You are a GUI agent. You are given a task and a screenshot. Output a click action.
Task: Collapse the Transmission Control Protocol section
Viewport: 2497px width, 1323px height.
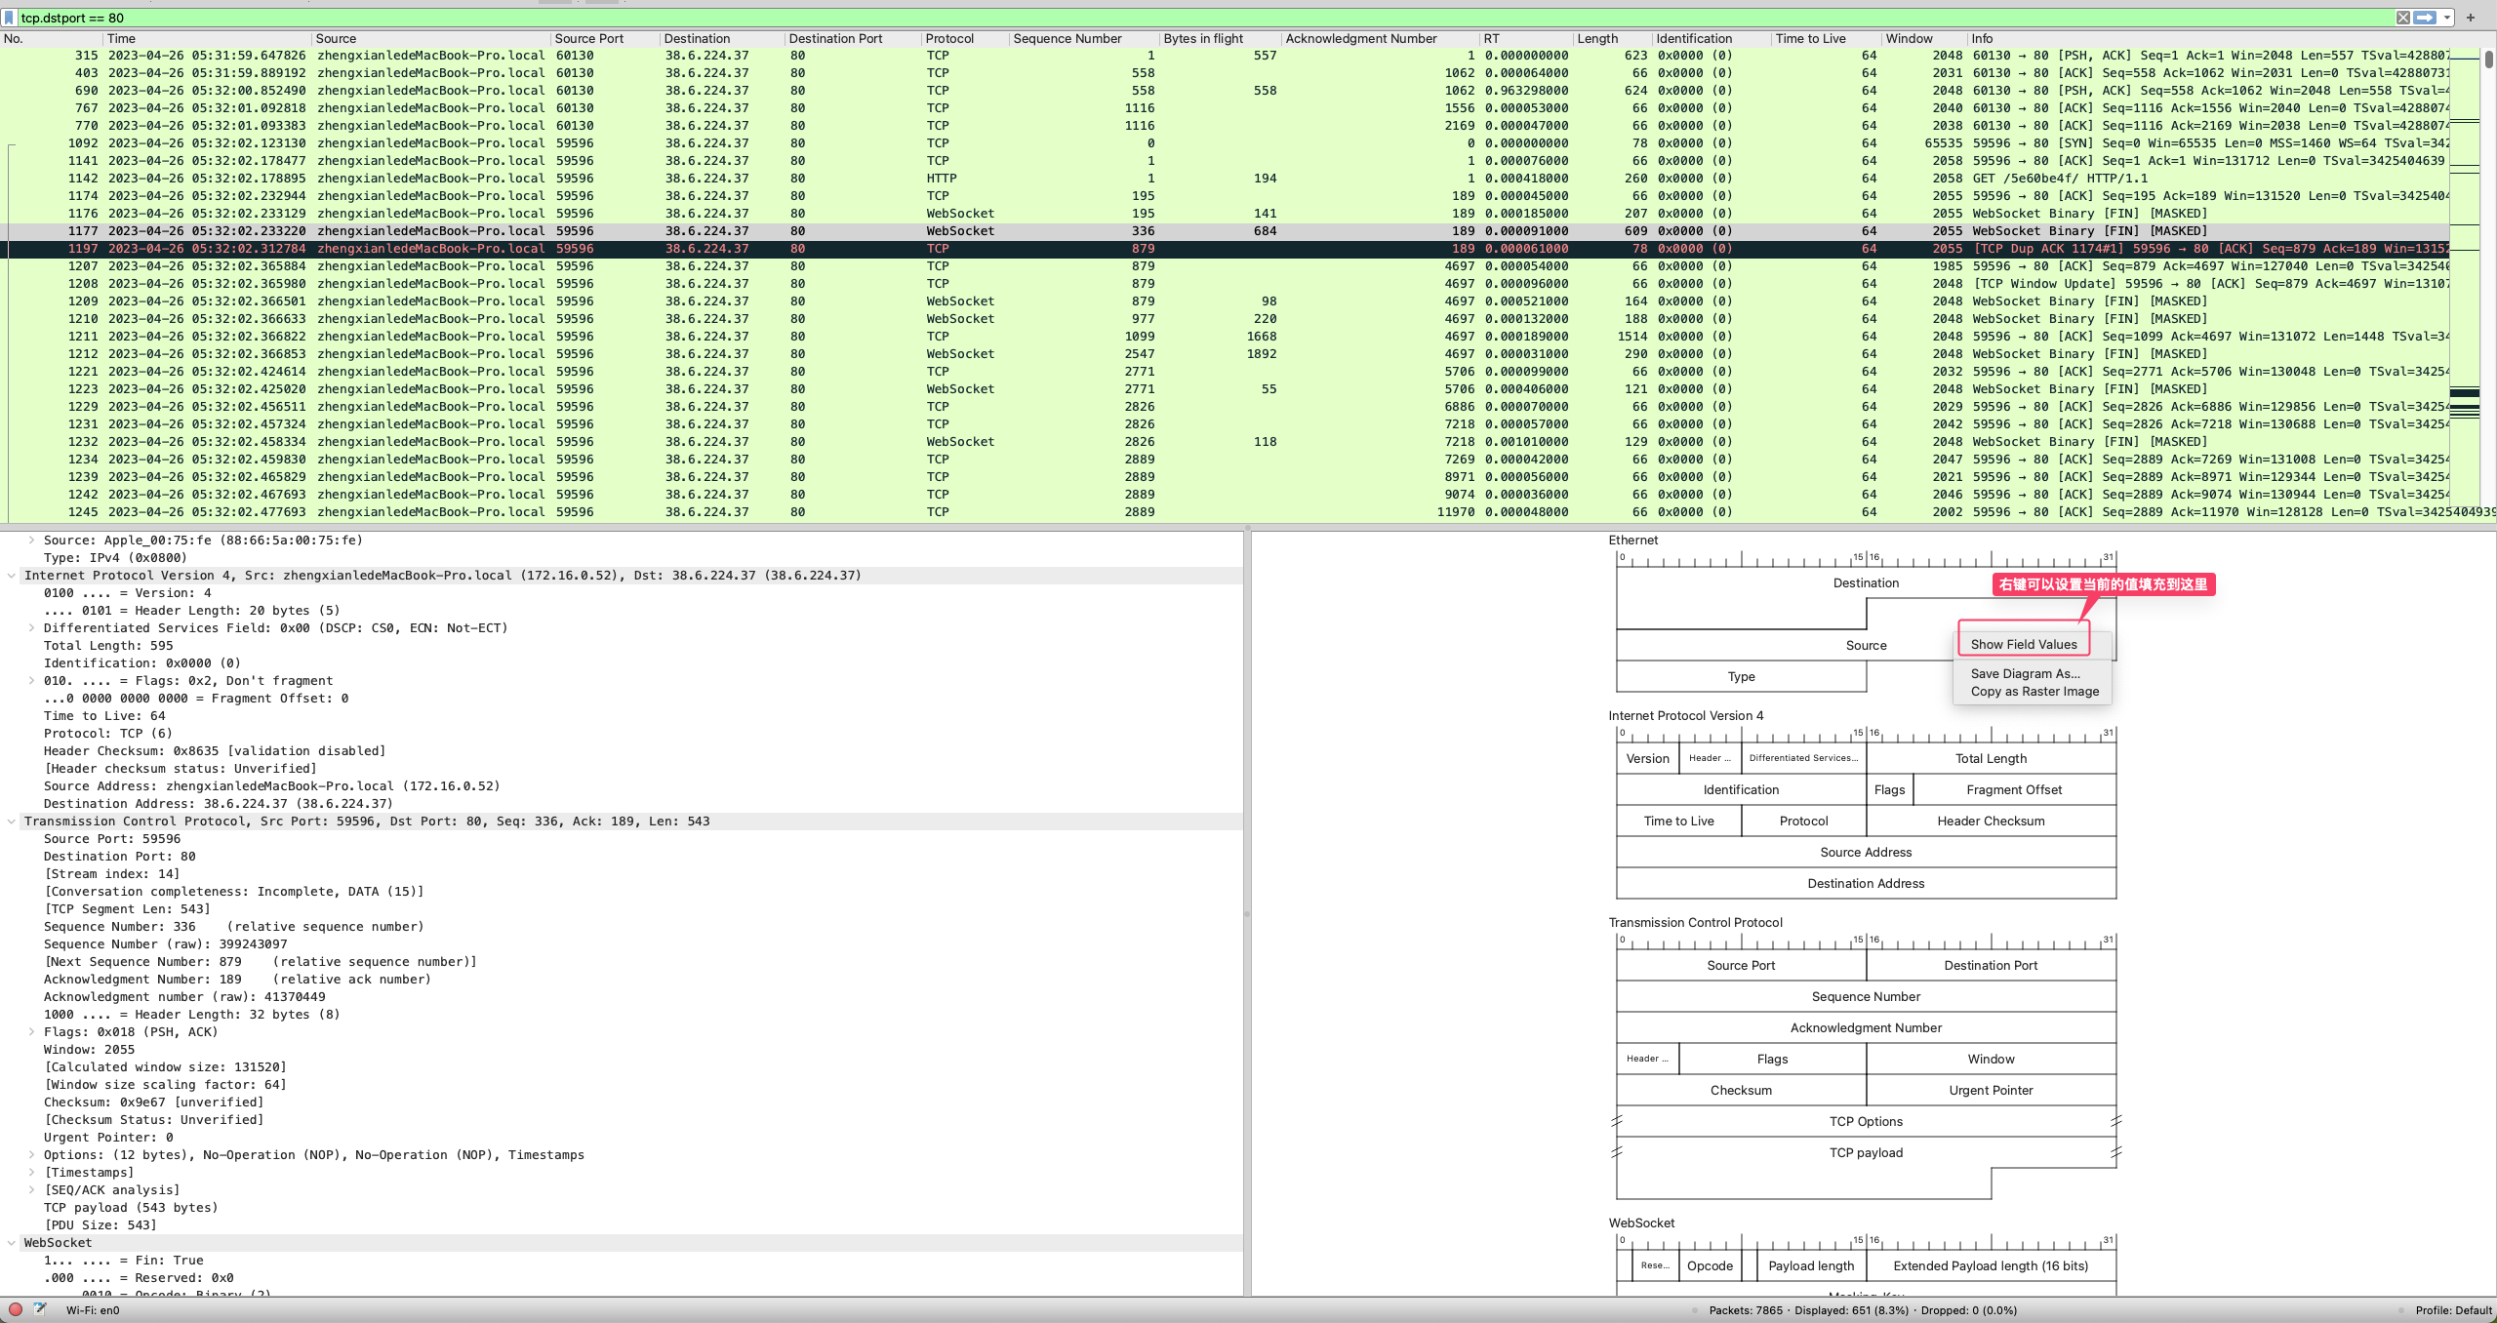coord(13,821)
